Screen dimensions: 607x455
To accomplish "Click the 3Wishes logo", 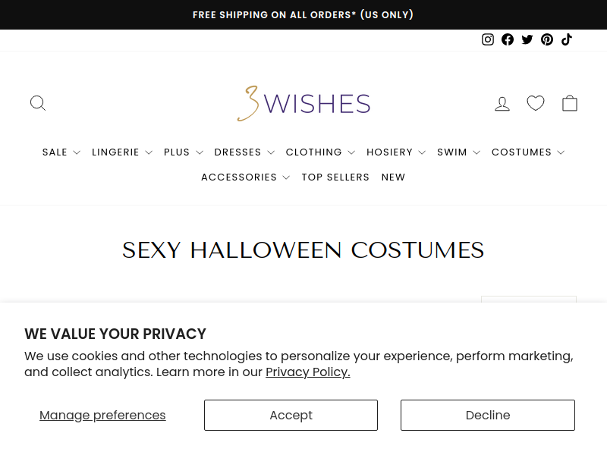I will point(304,103).
